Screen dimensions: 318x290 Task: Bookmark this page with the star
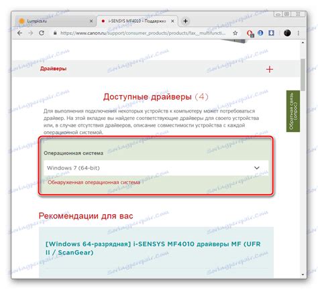[235, 33]
